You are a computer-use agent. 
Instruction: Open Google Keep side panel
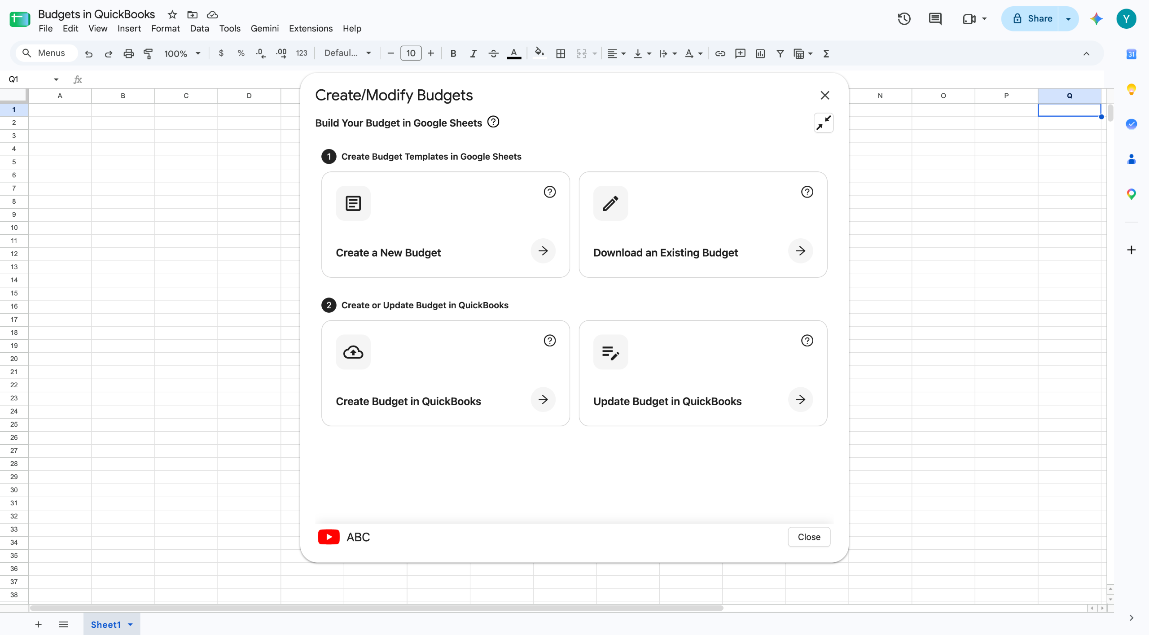point(1131,89)
